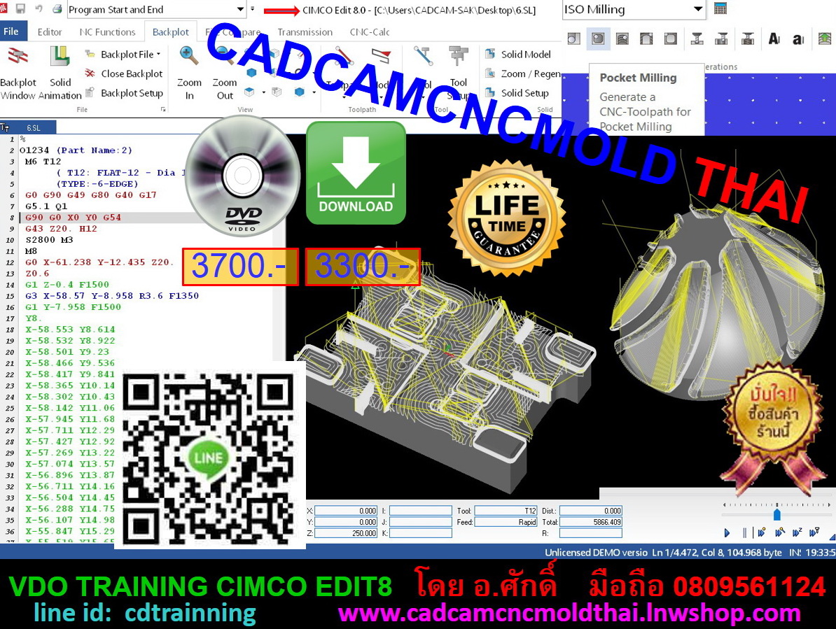Open the Transmission ribbon tab
This screenshot has width=836, height=629.
pyautogui.click(x=305, y=31)
